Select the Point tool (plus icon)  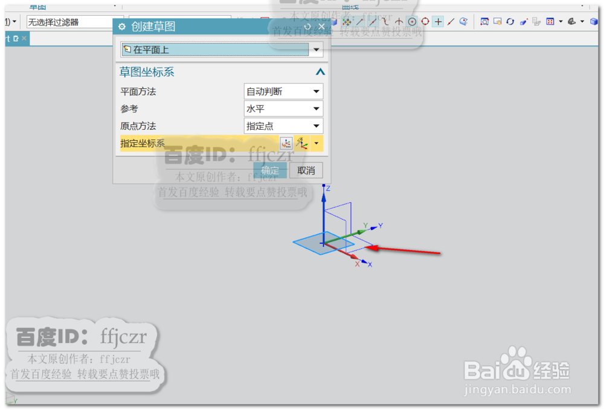click(x=439, y=22)
